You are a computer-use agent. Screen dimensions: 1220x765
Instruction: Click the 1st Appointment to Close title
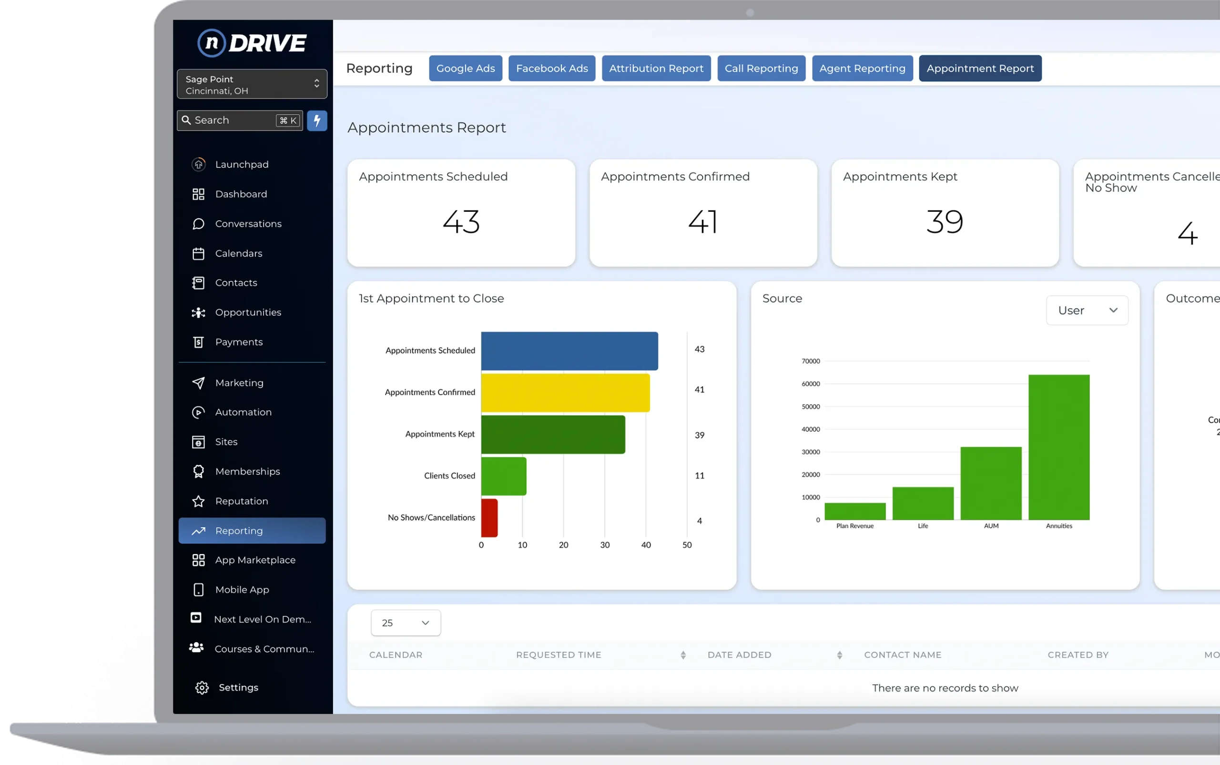tap(431, 298)
